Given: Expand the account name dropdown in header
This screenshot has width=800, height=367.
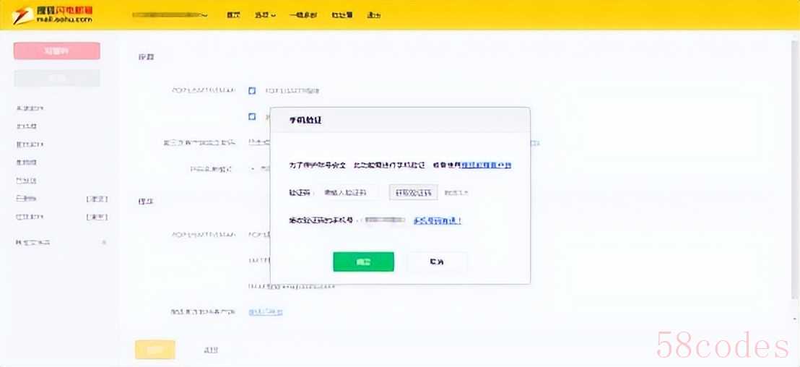Looking at the screenshot, I should click(204, 15).
